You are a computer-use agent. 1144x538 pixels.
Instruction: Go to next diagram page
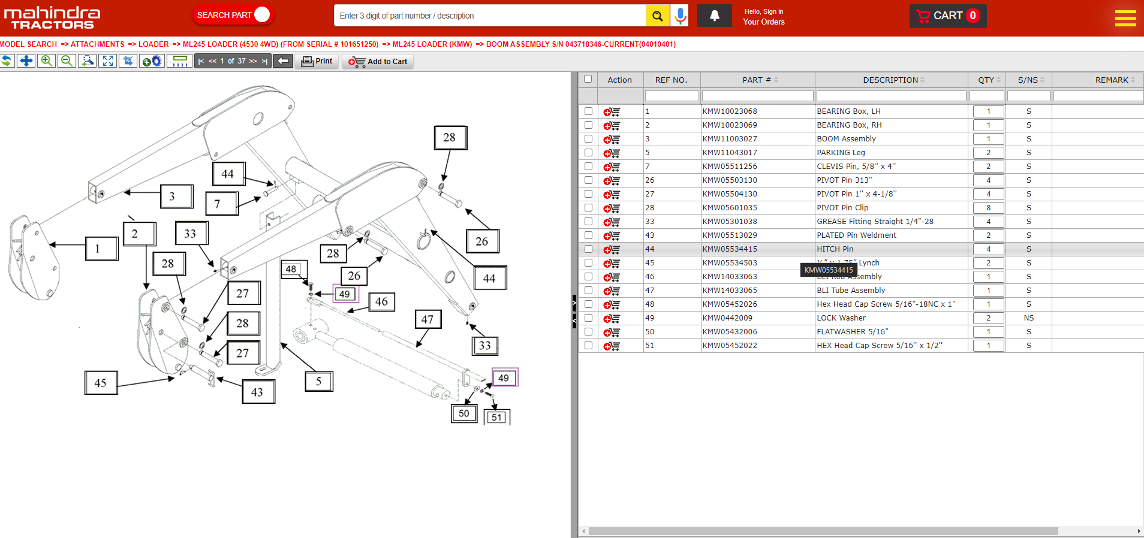[253, 61]
